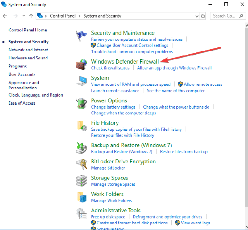Click the Backup and Restore drive icon
Image resolution: width=248 pixels, height=230 pixels.
pyautogui.click(x=81, y=148)
